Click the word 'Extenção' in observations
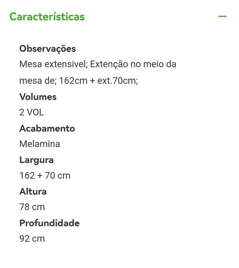The height and width of the screenshot is (268, 239). pos(109,64)
